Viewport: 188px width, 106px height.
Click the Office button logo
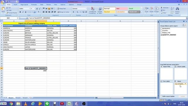click(x=2, y=2)
